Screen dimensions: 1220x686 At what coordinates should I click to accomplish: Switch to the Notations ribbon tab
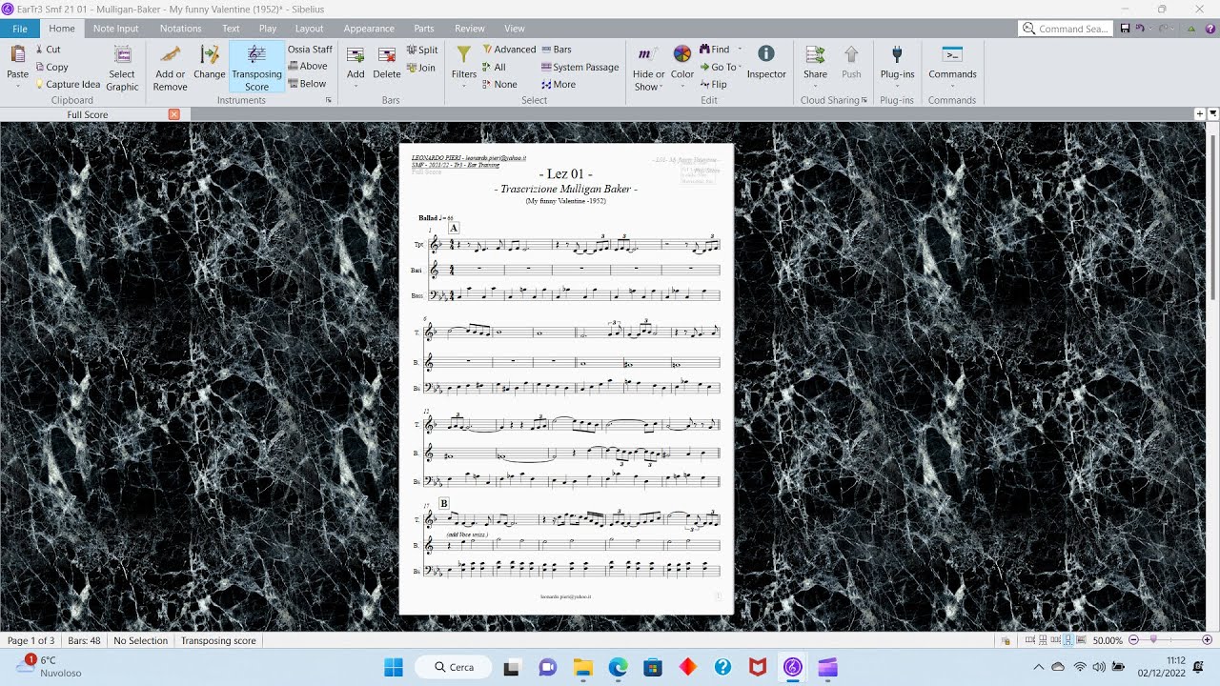(181, 29)
